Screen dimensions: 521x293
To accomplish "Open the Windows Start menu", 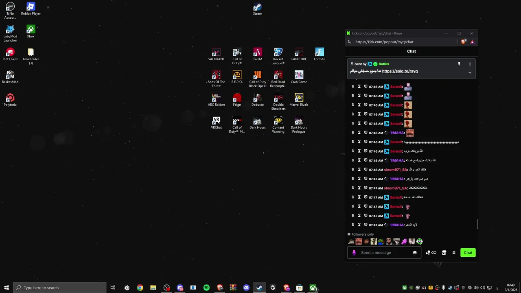I will [7, 288].
